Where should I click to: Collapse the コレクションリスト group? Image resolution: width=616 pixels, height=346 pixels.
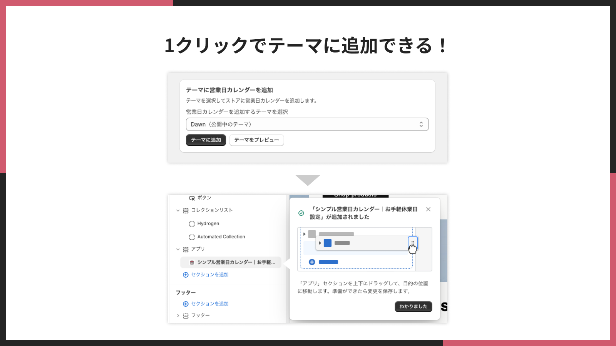[x=178, y=210]
